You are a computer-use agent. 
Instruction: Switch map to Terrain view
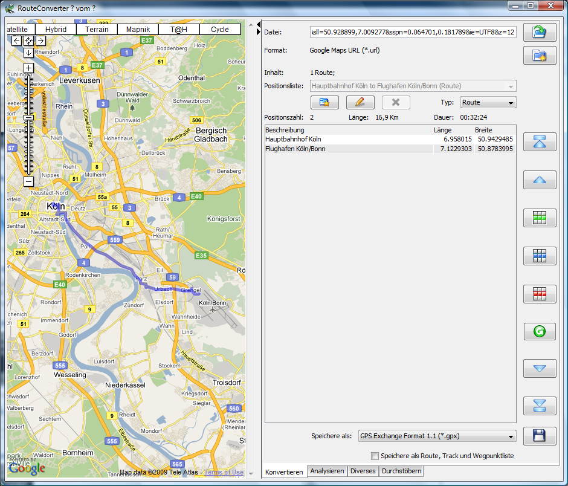pos(97,30)
